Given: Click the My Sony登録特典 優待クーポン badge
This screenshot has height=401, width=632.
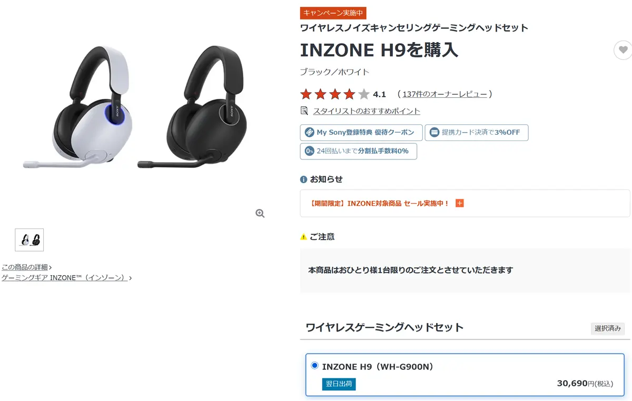Looking at the screenshot, I should pos(361,133).
